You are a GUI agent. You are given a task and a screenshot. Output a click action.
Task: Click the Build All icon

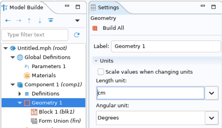click(x=95, y=28)
